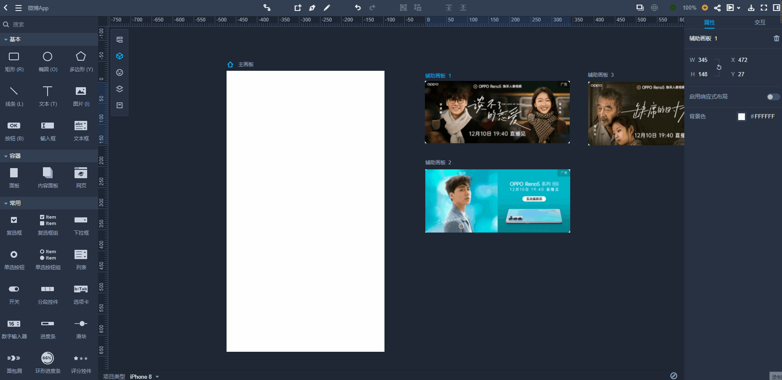
Task: Click the component search box
Action: click(x=49, y=24)
